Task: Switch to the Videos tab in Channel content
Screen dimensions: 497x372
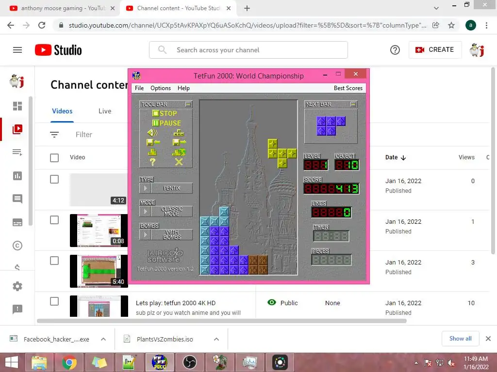Action: tap(62, 111)
